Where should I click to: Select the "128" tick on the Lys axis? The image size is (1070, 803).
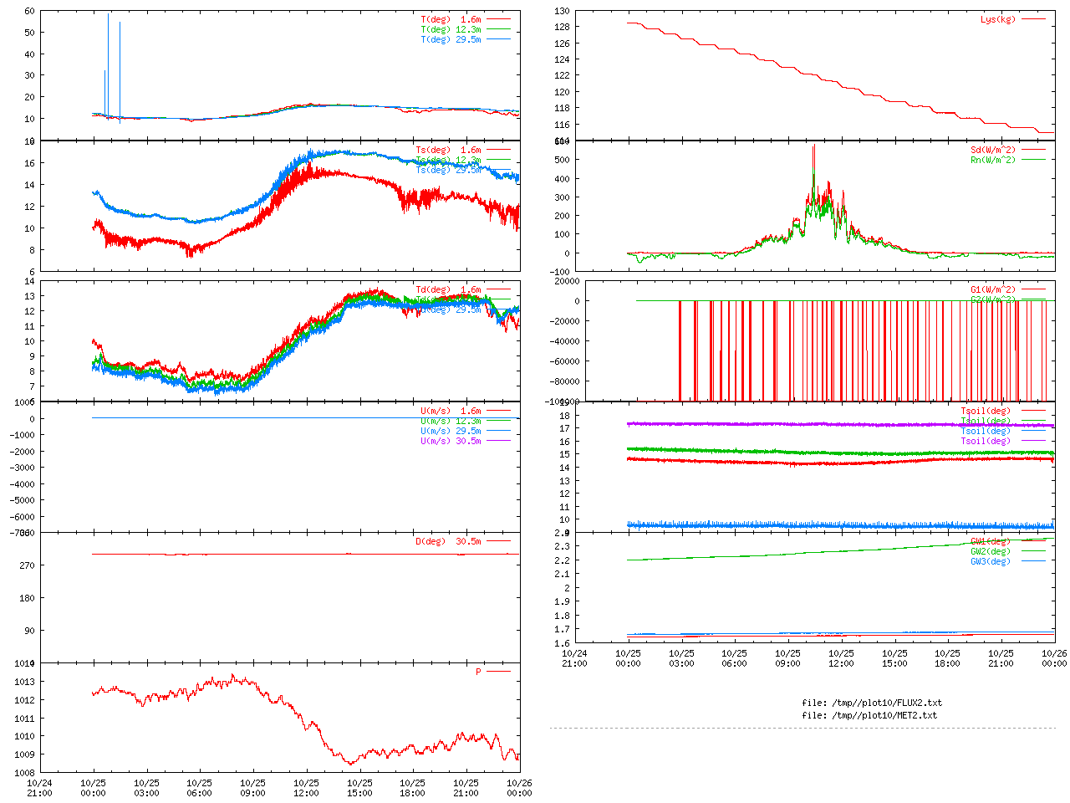click(562, 27)
